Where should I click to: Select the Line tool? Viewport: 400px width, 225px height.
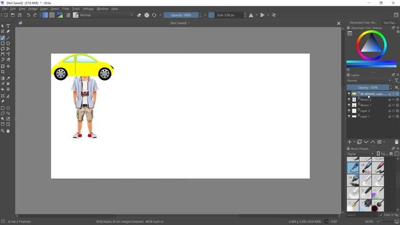(8, 37)
